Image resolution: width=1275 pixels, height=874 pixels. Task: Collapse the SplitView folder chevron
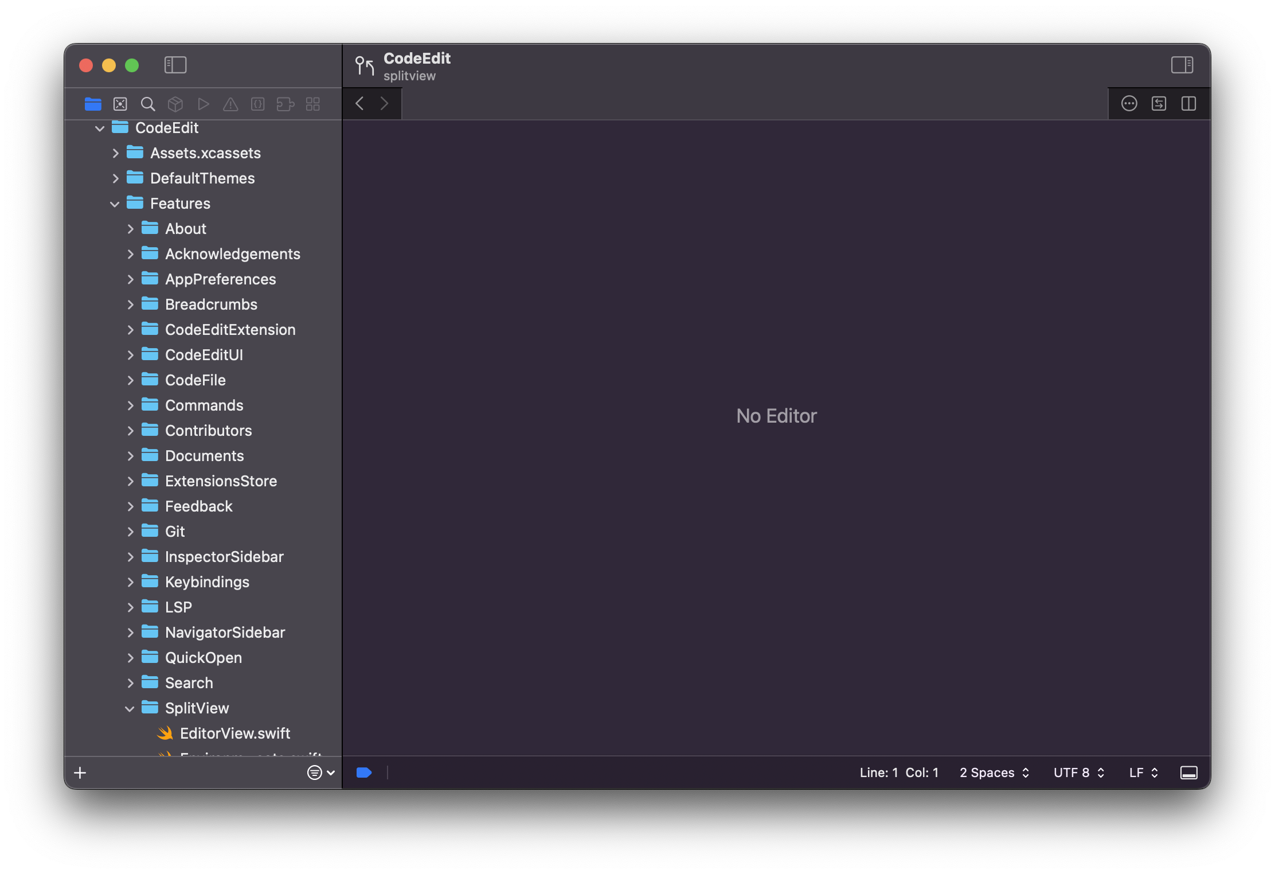(x=130, y=709)
